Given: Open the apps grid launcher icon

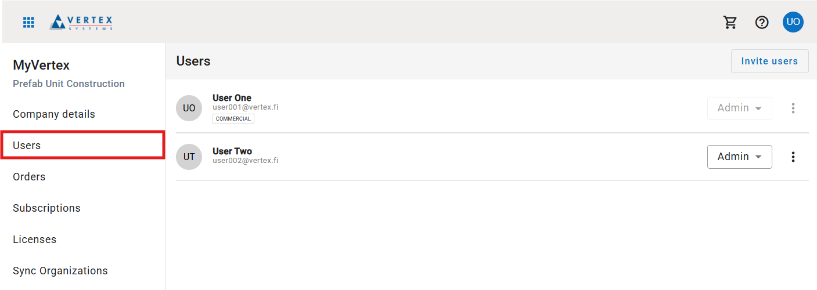Looking at the screenshot, I should (28, 23).
